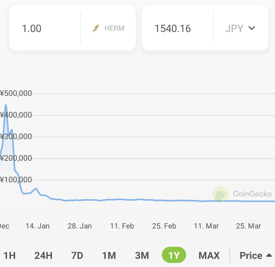Click the 25. Feb date label
The width and height of the screenshot is (275, 267).
164,226
